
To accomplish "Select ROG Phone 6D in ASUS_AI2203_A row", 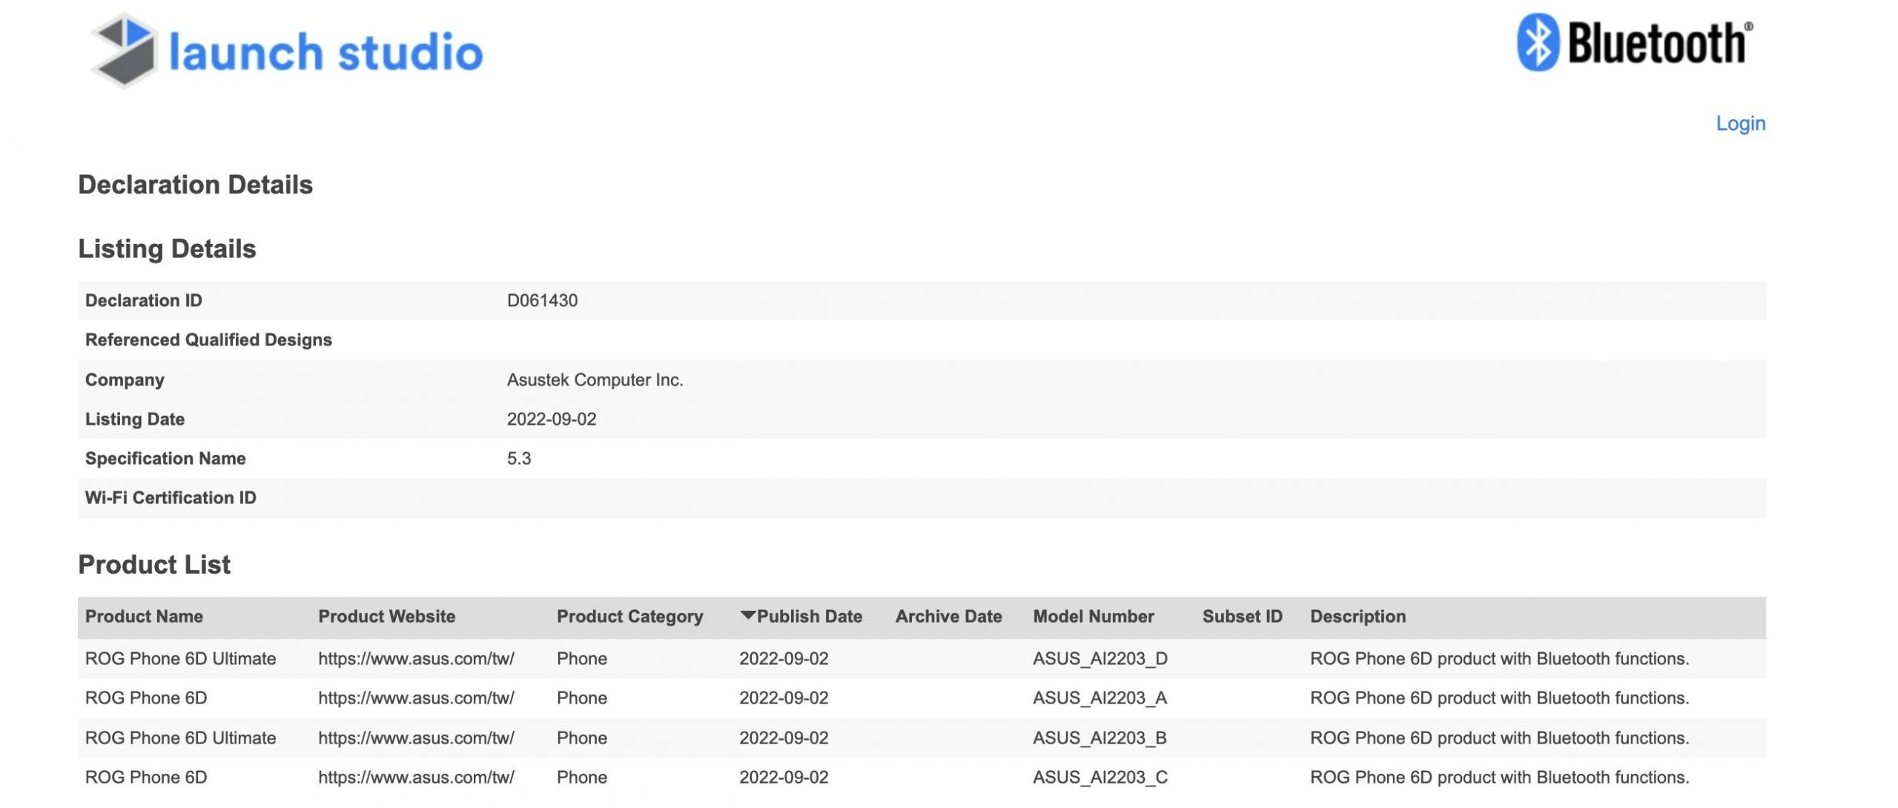I will point(146,698).
